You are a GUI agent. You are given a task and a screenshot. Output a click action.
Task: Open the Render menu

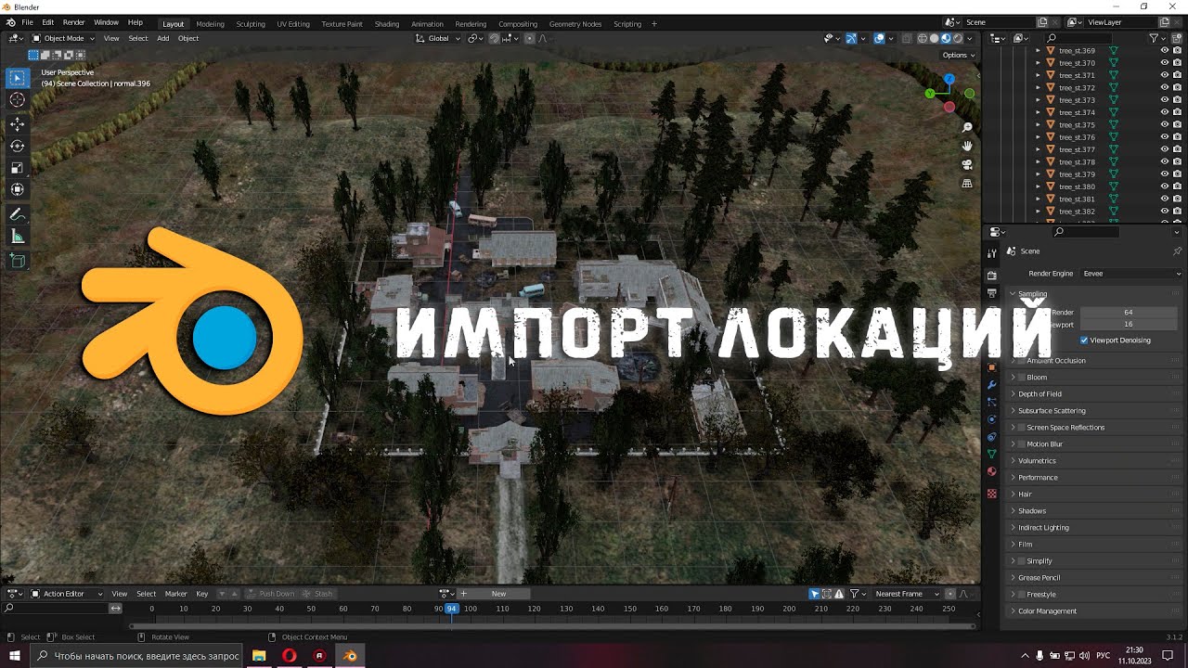(x=74, y=22)
